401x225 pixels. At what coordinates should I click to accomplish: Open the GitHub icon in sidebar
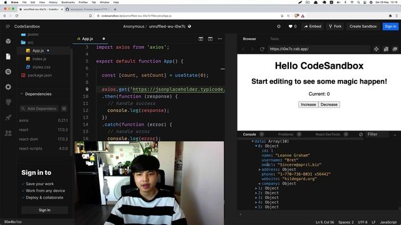click(x=8, y=102)
